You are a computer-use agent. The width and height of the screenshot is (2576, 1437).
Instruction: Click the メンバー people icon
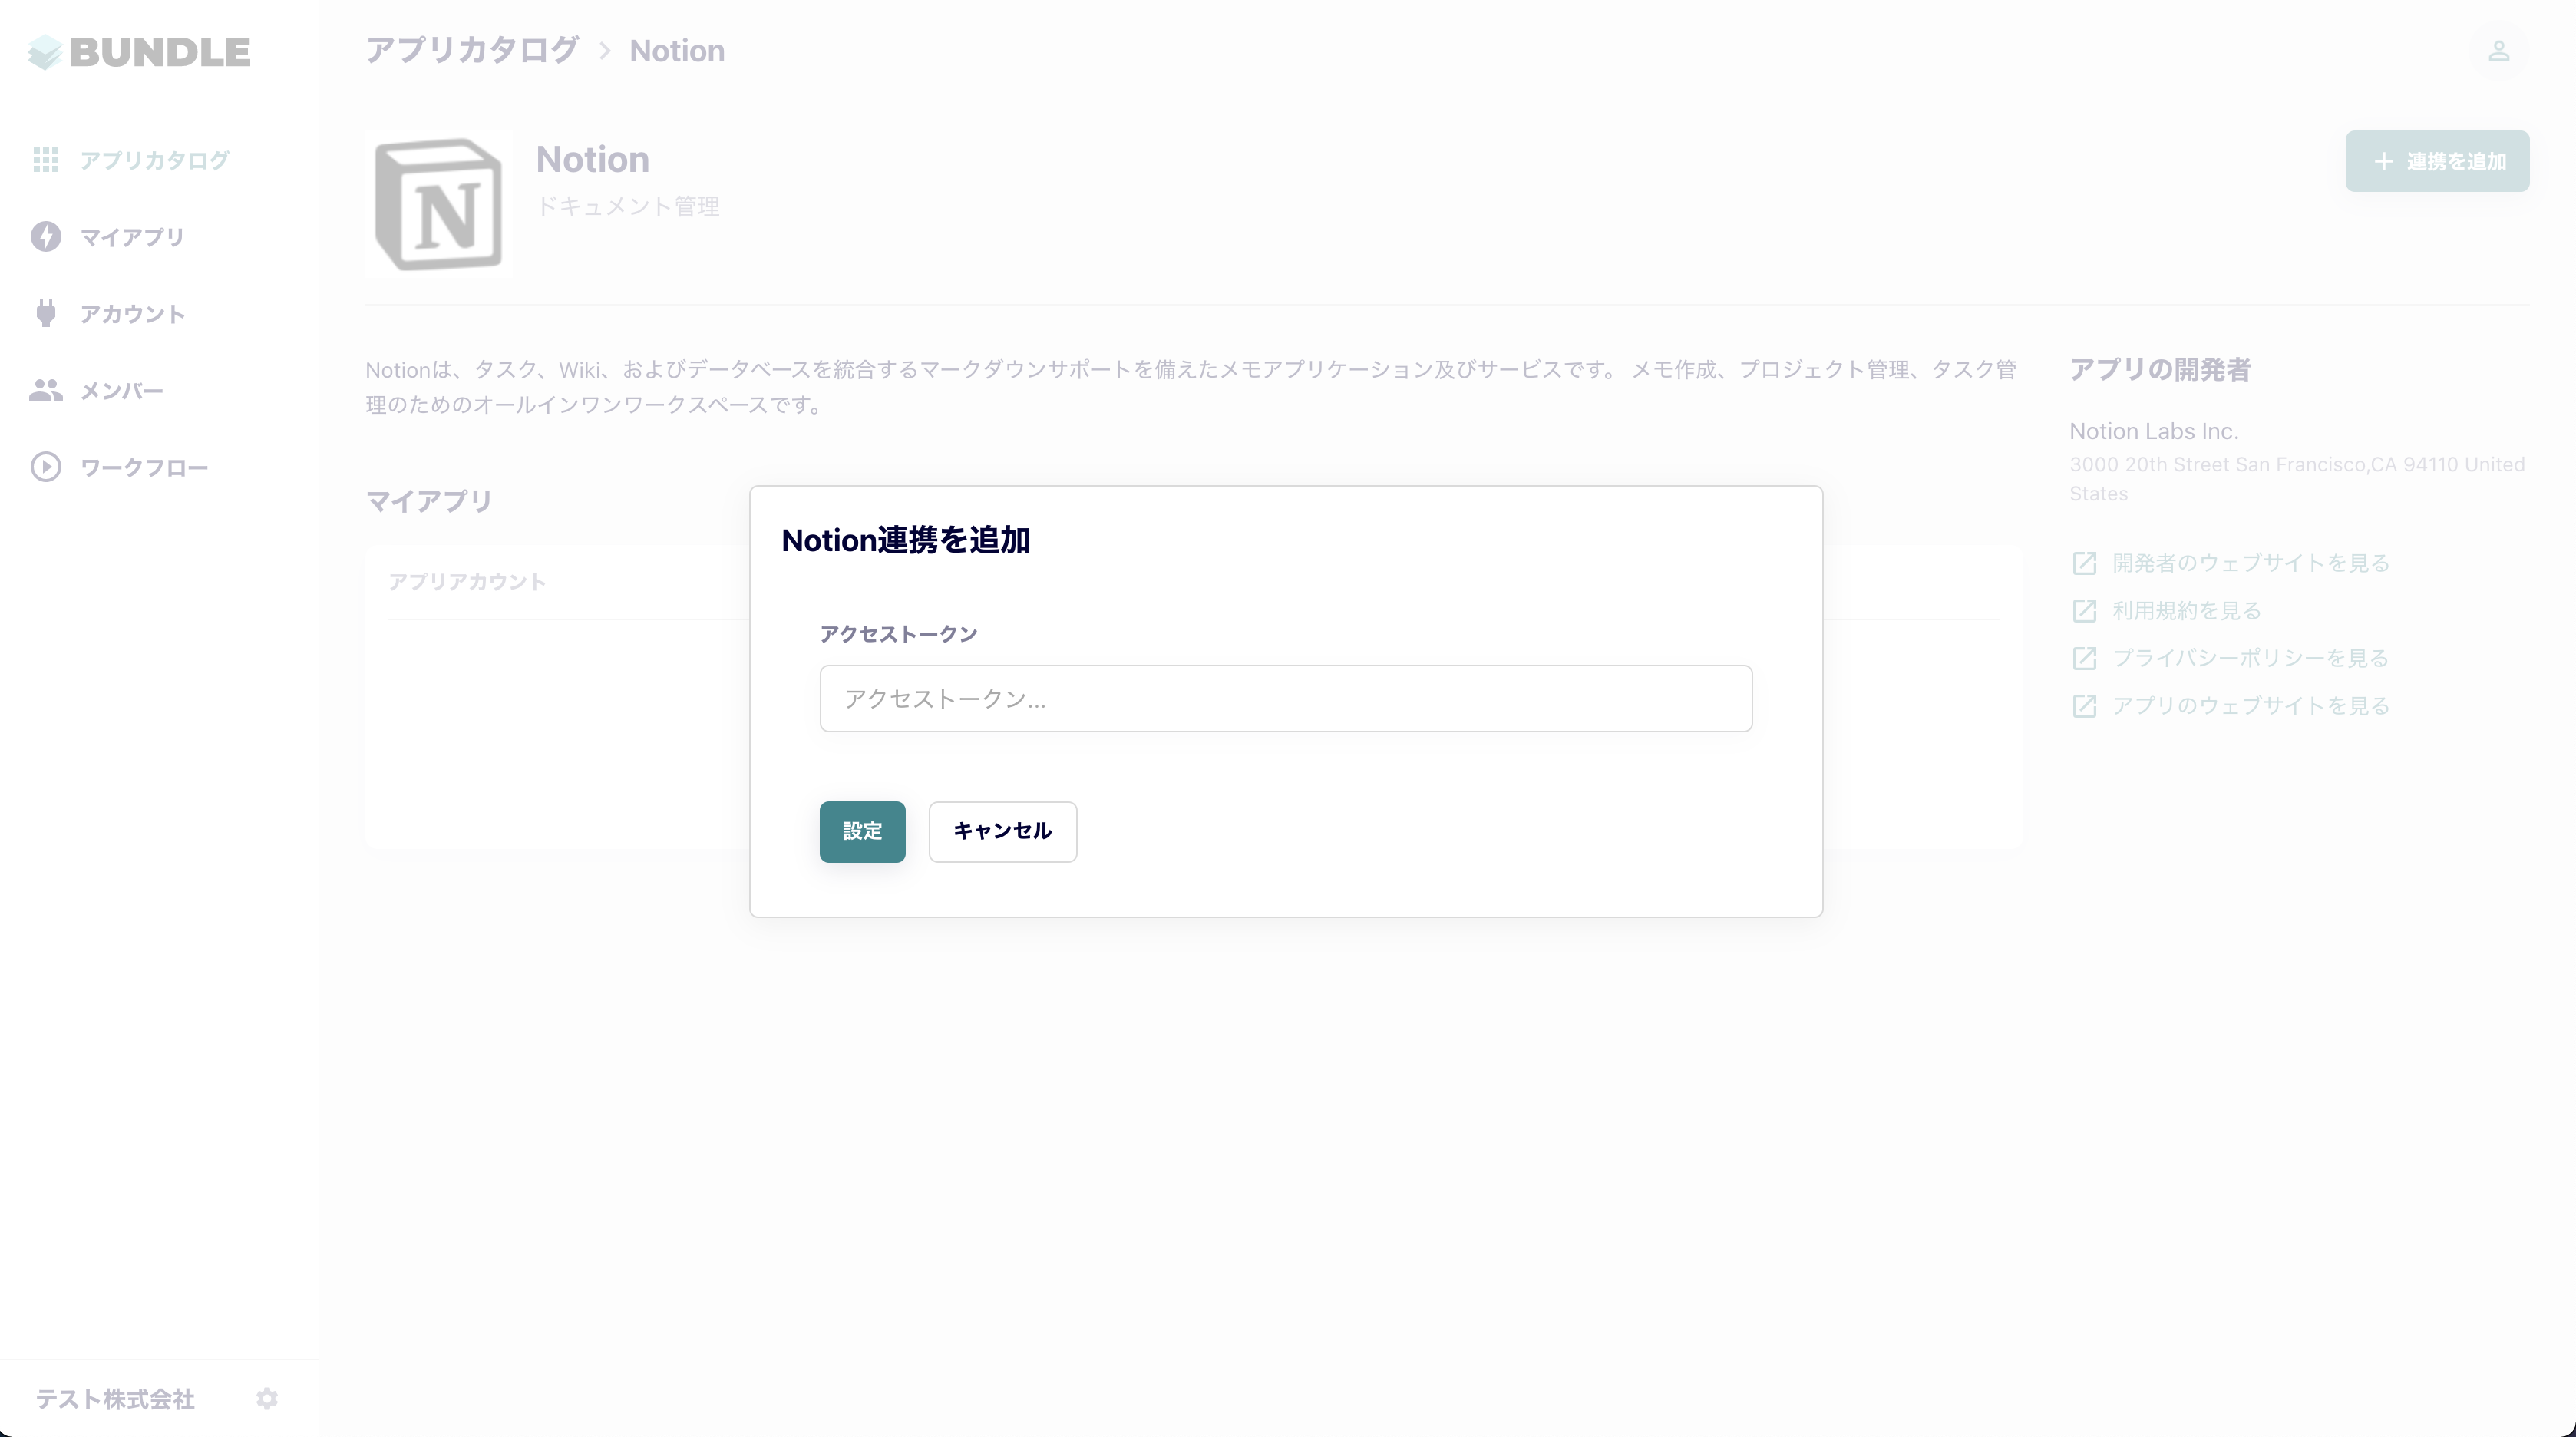click(46, 390)
